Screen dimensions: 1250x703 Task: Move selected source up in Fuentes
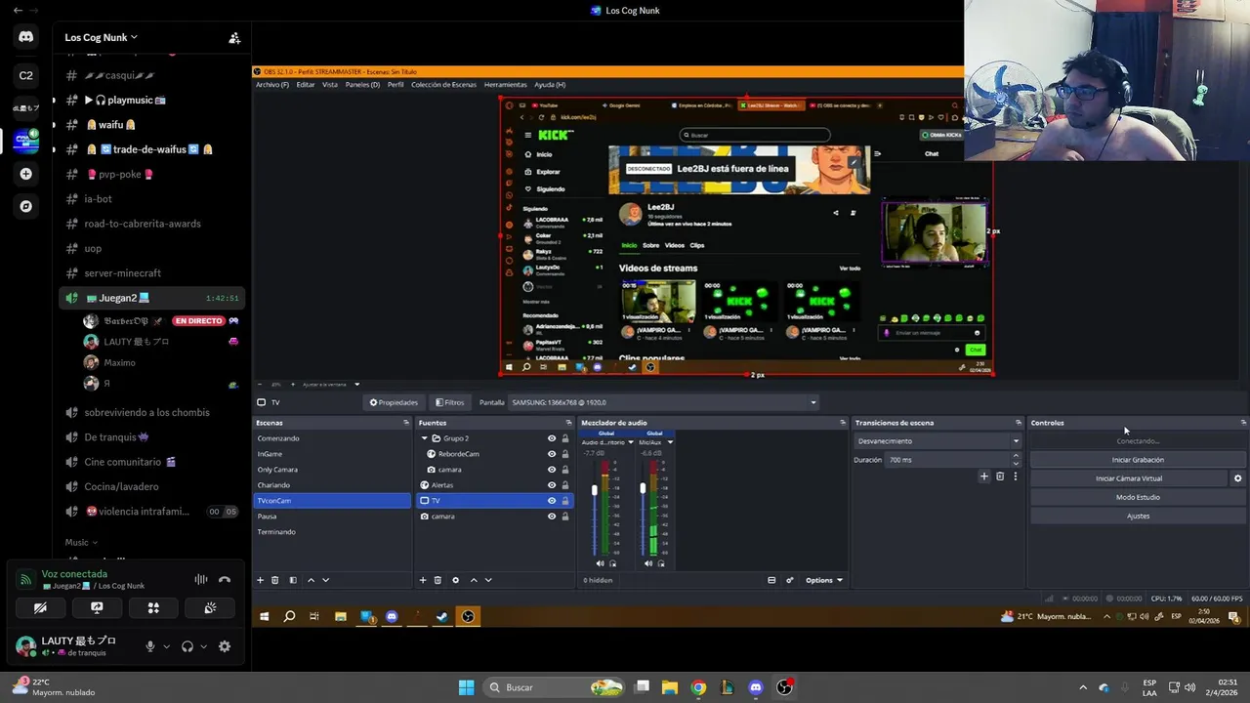point(474,580)
